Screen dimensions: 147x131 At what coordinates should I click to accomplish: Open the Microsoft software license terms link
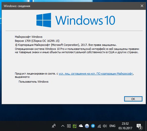tap(96, 74)
